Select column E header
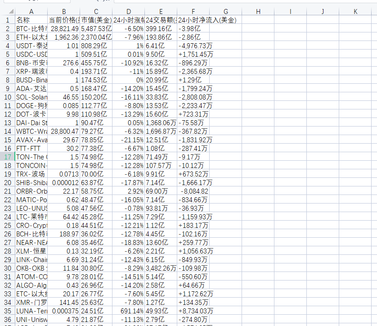The width and height of the screenshot is (377, 326). tap(161, 12)
